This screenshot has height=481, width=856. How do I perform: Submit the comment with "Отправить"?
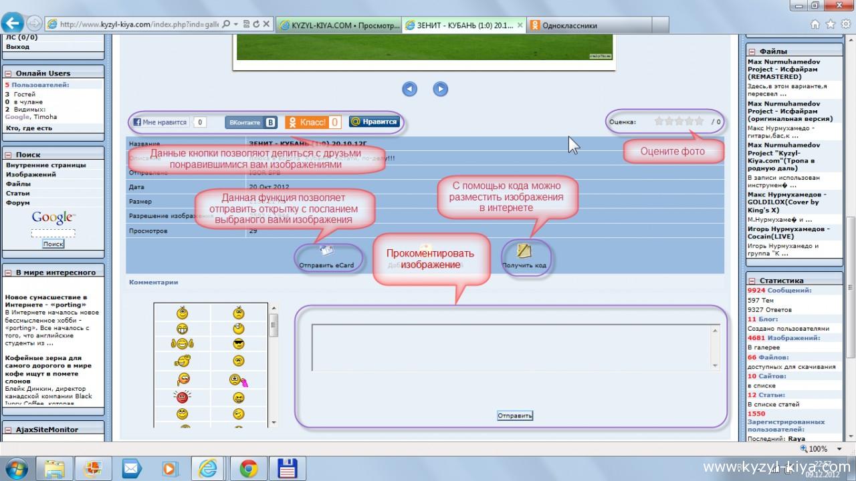tap(515, 416)
